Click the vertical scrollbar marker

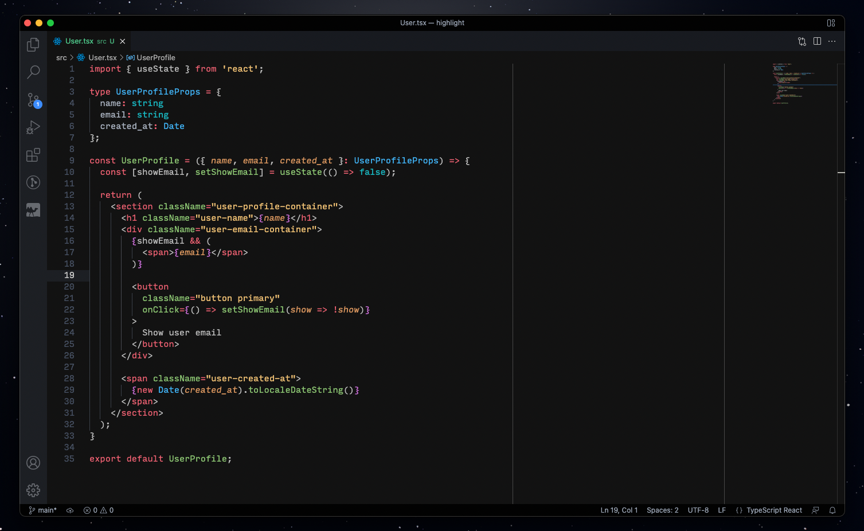click(x=841, y=173)
